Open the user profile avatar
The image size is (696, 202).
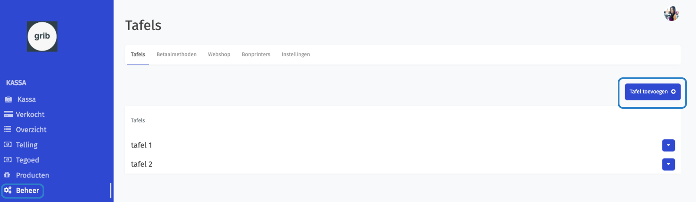click(x=671, y=14)
